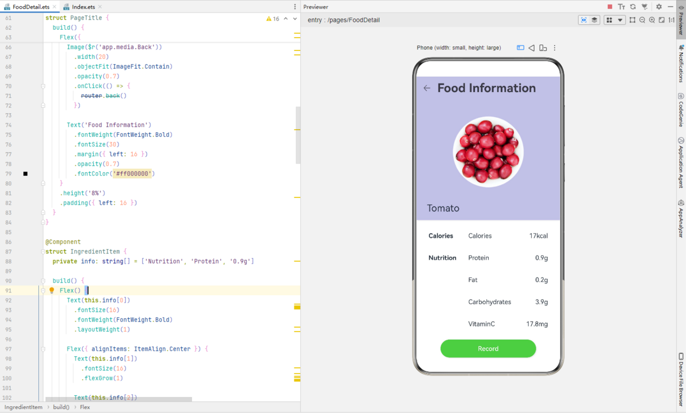Click the refresh preview icon

pyautogui.click(x=633, y=6)
